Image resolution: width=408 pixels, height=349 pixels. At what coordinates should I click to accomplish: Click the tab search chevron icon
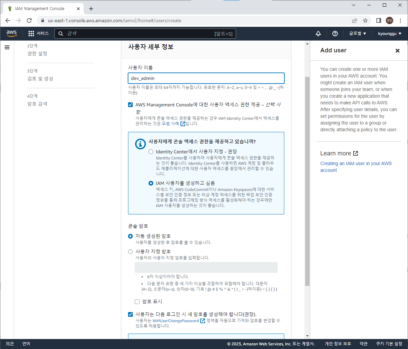pyautogui.click(x=354, y=5)
